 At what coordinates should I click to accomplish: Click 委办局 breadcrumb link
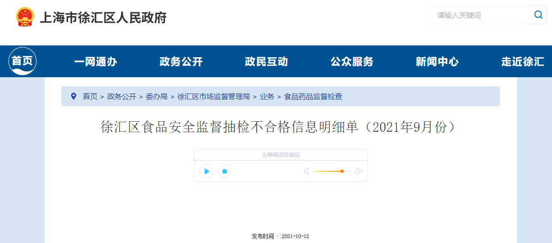tap(156, 96)
